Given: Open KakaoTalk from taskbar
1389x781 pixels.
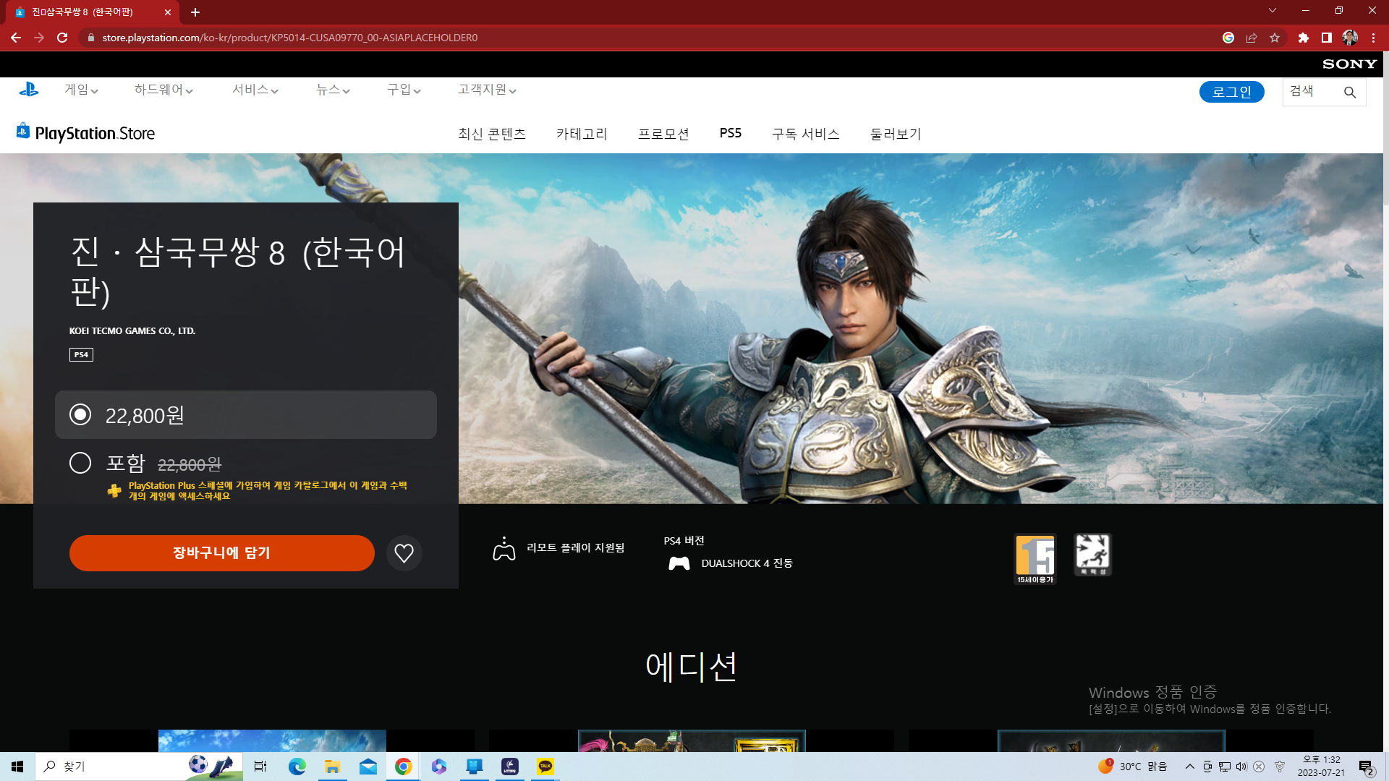Looking at the screenshot, I should point(545,767).
